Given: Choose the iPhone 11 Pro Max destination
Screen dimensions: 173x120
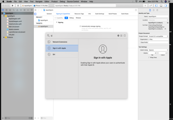Looking at the screenshot, I should point(41,6).
